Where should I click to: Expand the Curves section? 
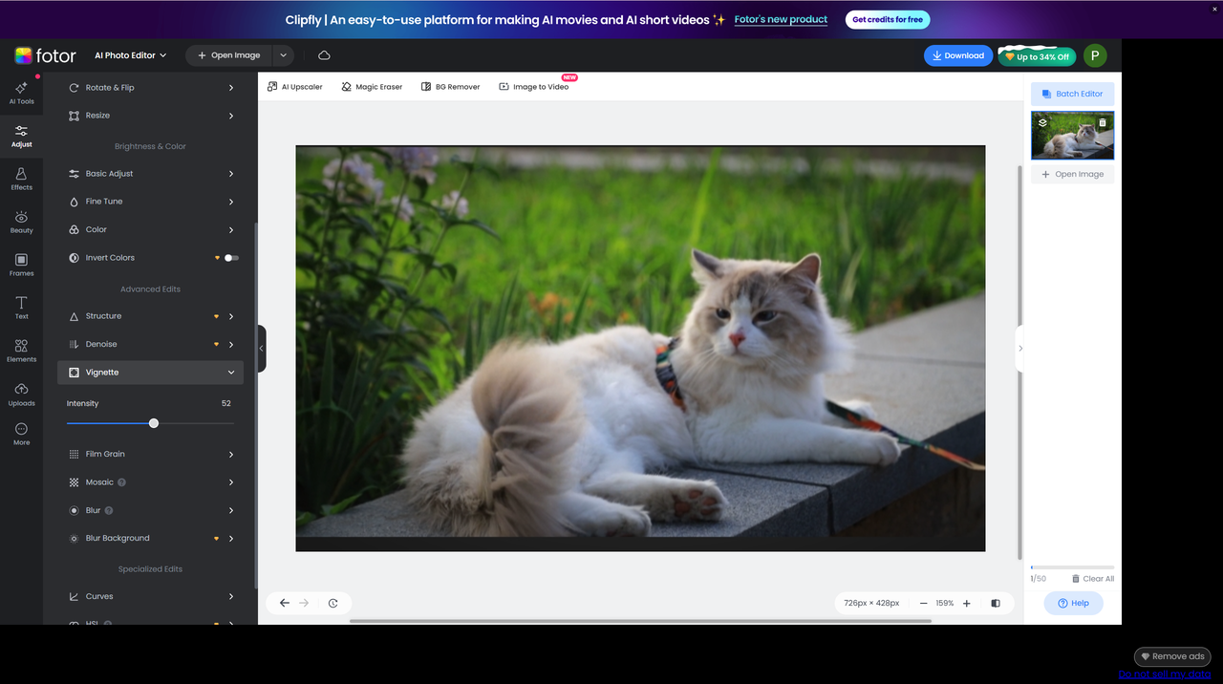coord(150,596)
